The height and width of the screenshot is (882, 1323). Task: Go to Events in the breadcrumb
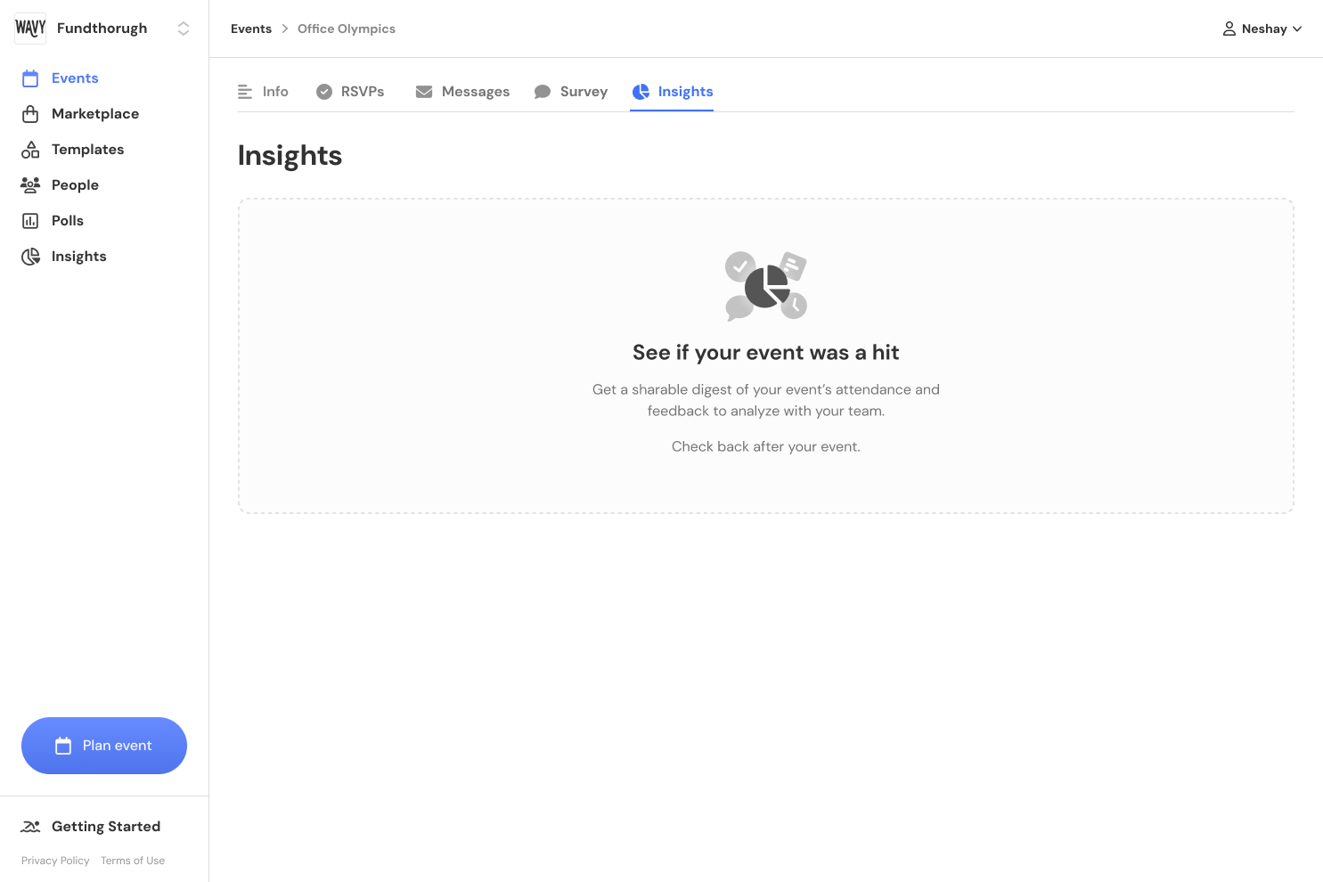click(x=251, y=29)
